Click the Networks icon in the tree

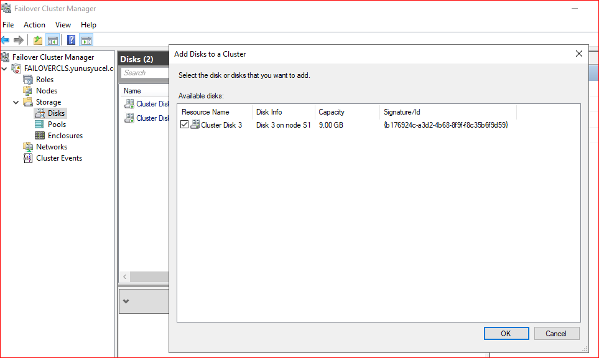pos(28,147)
